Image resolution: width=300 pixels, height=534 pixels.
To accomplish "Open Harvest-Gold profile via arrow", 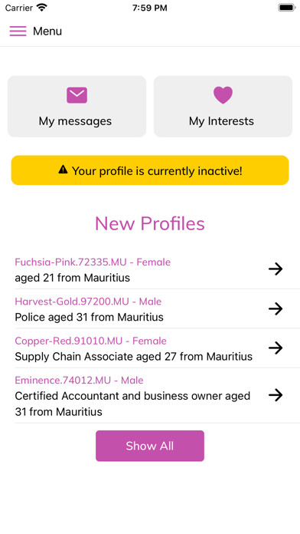I will [276, 309].
